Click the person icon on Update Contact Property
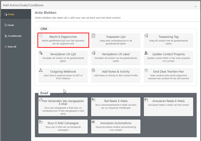 point(147,53)
